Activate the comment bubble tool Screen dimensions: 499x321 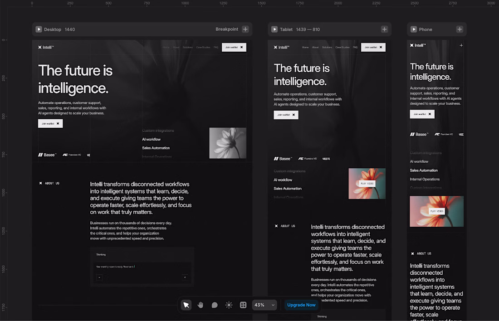pos(215,305)
